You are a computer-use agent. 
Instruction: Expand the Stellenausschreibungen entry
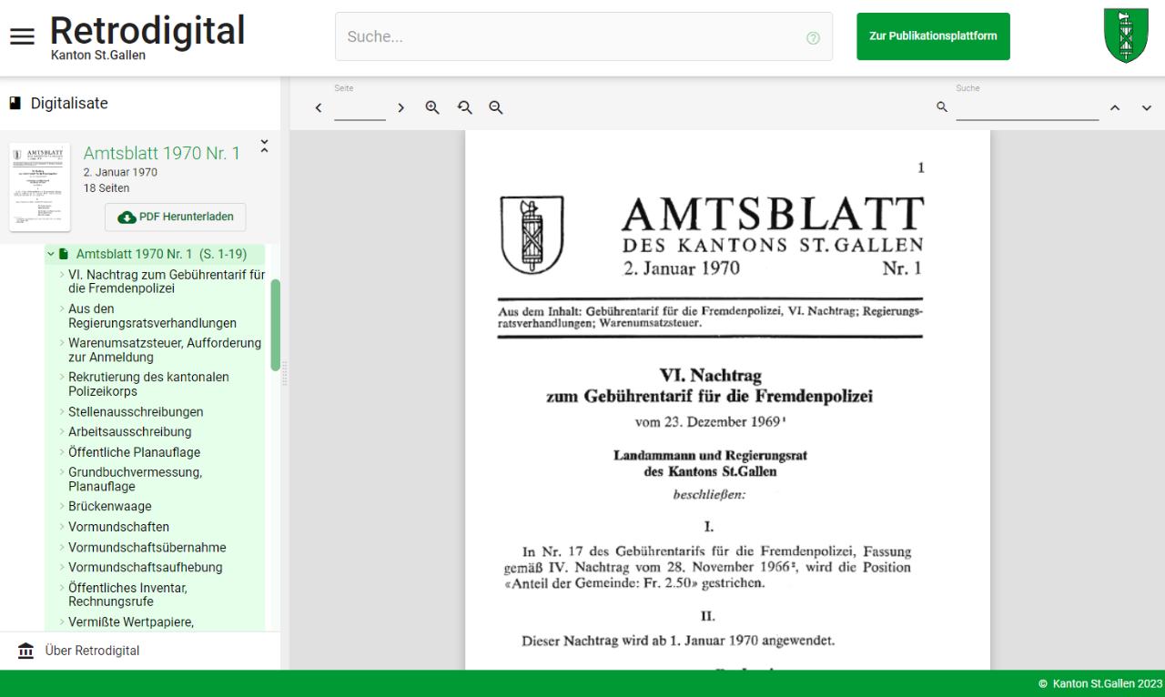pyautogui.click(x=62, y=412)
